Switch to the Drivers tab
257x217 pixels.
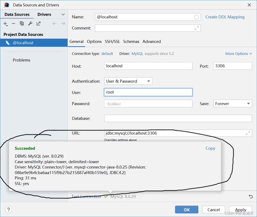click(44, 15)
